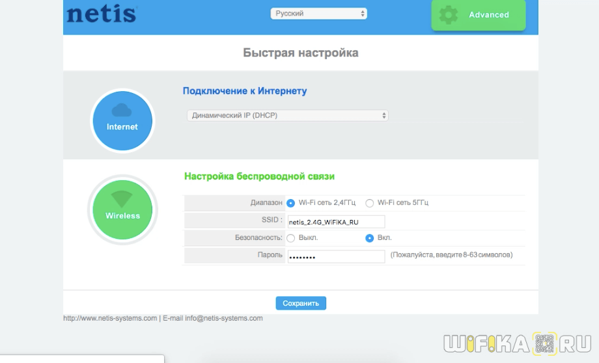Viewport: 599px width, 363px height.
Task: Select Wi-Fi сеть 5ГГц radio button
Action: pos(370,203)
